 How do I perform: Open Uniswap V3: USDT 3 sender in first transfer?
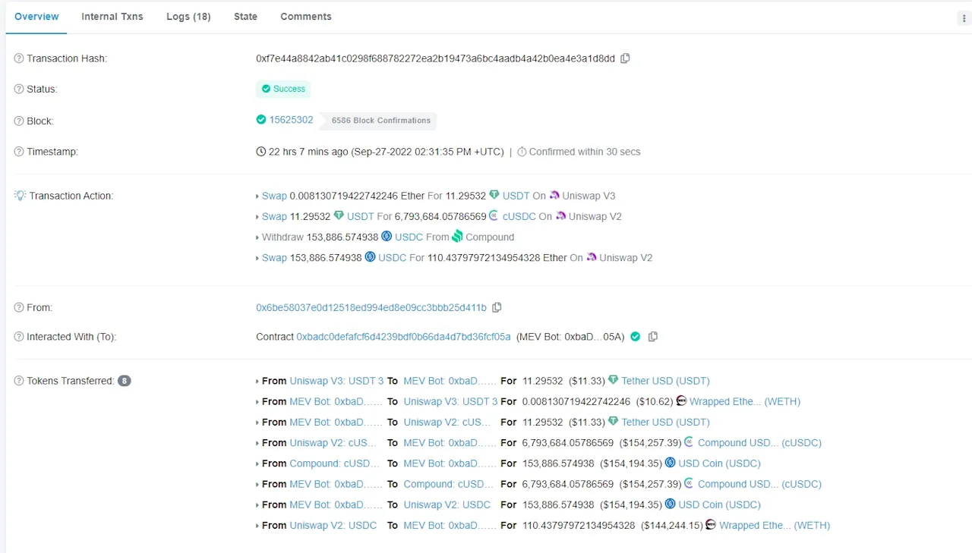tap(336, 381)
